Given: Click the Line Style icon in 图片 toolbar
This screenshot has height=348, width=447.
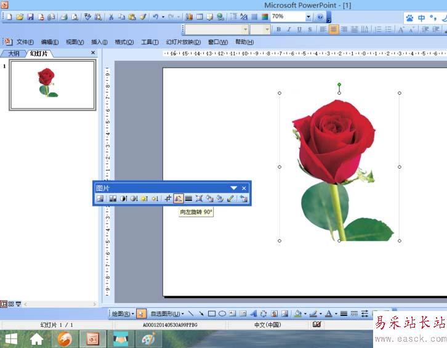Looking at the screenshot, I should [x=188, y=198].
